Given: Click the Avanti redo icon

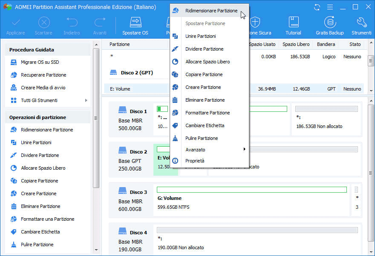Looking at the screenshot, I should 100,26.
